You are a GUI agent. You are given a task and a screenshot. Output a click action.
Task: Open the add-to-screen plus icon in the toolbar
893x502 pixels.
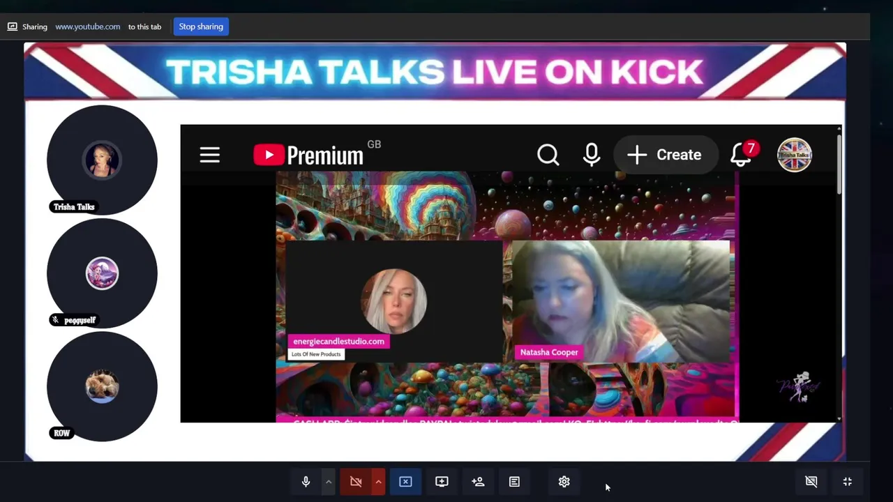coord(442,482)
